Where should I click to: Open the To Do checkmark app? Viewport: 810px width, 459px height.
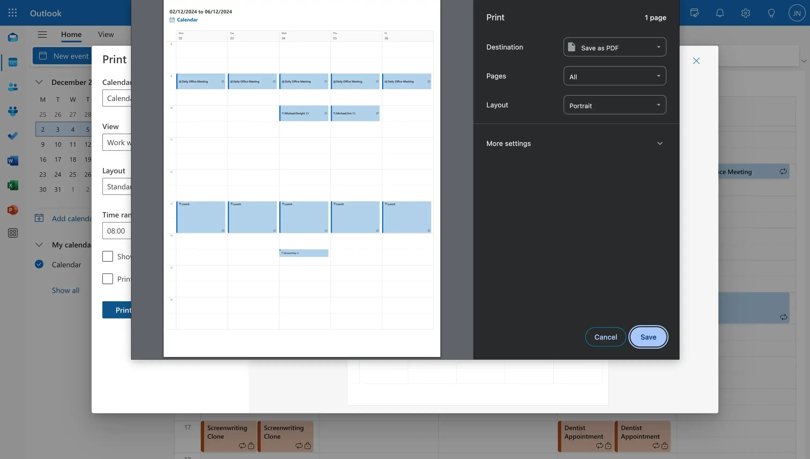tap(13, 136)
